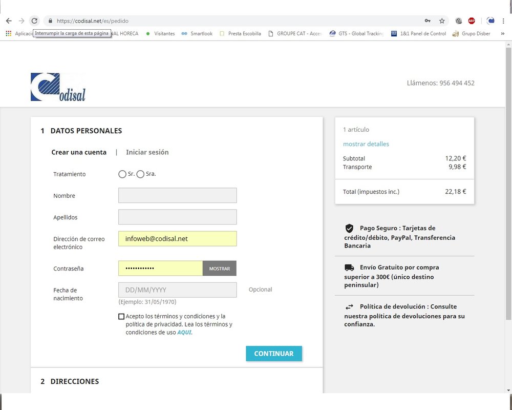Click the Total 22,18 € amount
Image resolution: width=512 pixels, height=410 pixels.
click(x=456, y=192)
